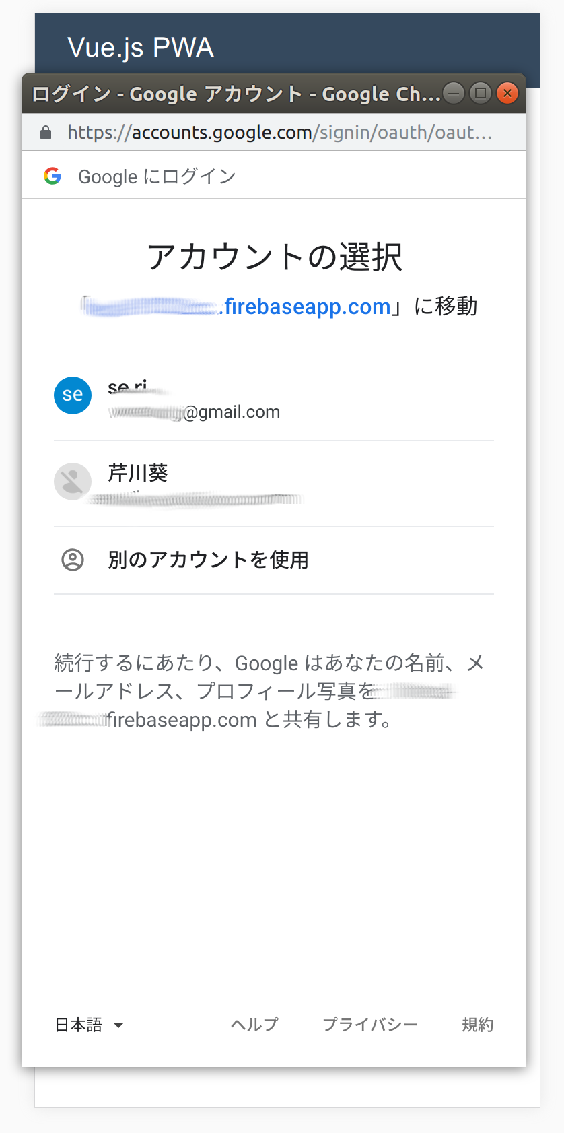This screenshot has height=1133, width=564.
Task: Expand the language selector chevron
Action: tap(118, 1026)
